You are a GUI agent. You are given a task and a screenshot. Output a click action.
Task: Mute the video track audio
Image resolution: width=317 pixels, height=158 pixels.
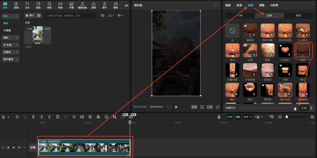click(19, 147)
